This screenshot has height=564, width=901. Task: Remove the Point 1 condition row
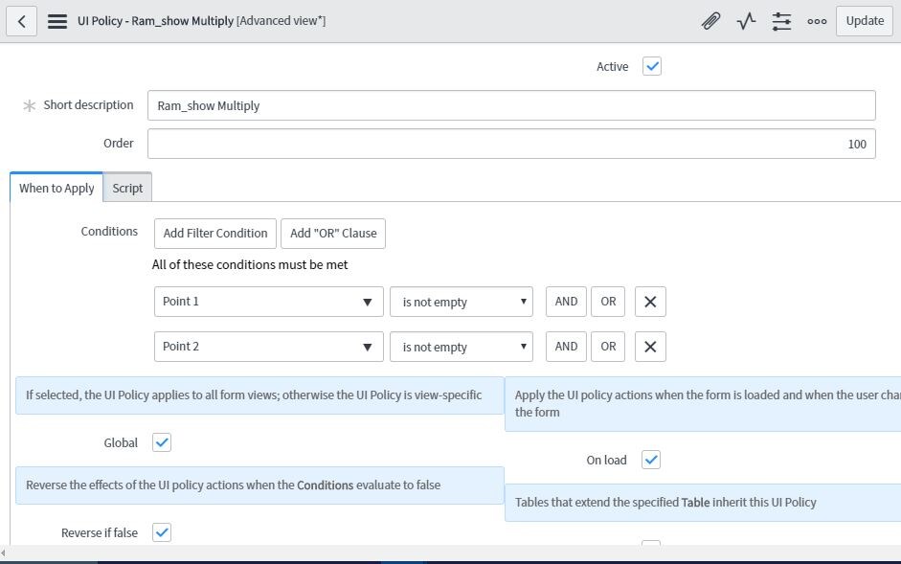(x=650, y=302)
